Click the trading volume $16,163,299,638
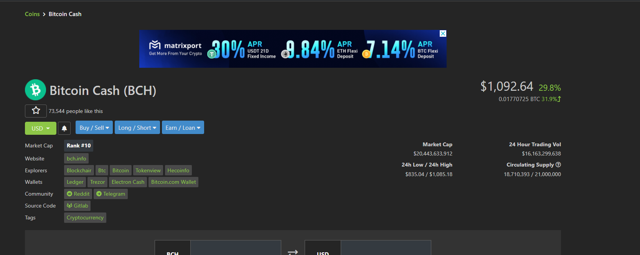The width and height of the screenshot is (640, 255). tap(541, 154)
